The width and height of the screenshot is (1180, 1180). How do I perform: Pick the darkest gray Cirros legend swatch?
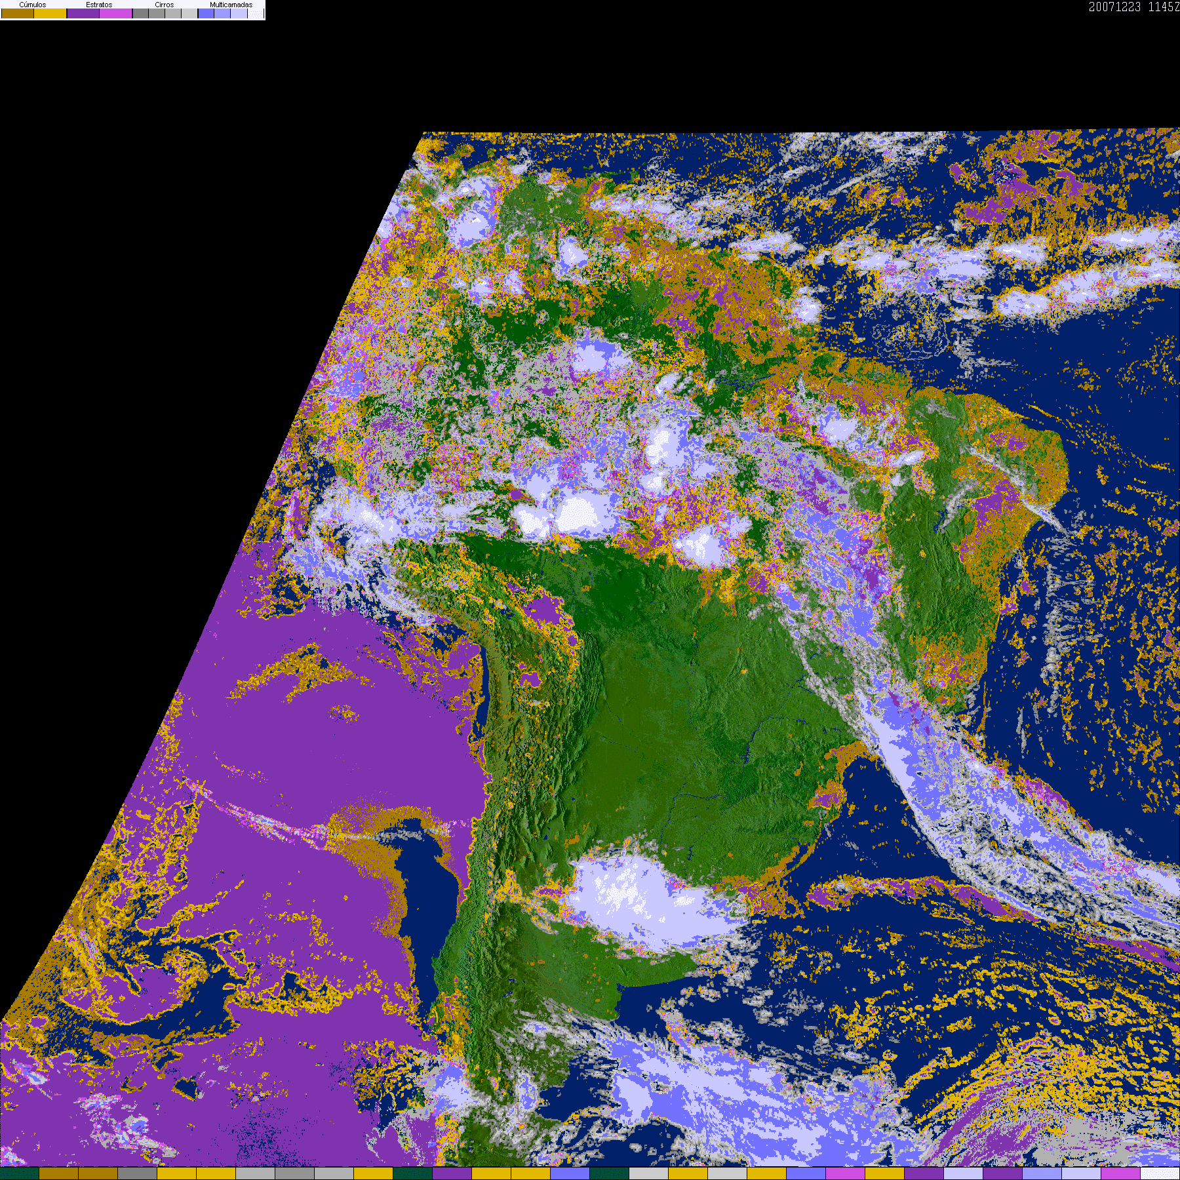[140, 13]
